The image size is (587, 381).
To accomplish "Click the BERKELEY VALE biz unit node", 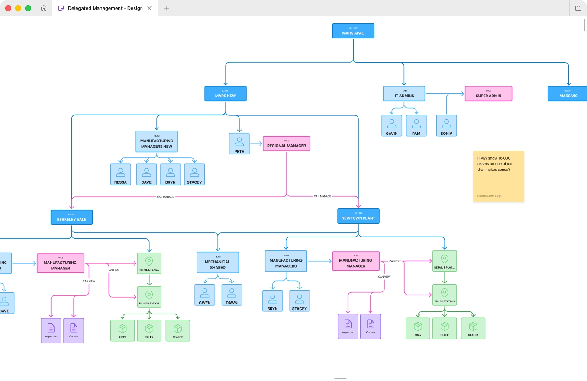I will (71, 218).
